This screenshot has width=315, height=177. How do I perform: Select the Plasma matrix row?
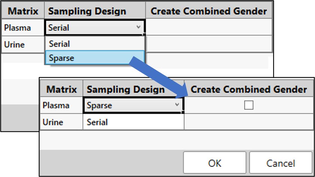pyautogui.click(x=22, y=28)
